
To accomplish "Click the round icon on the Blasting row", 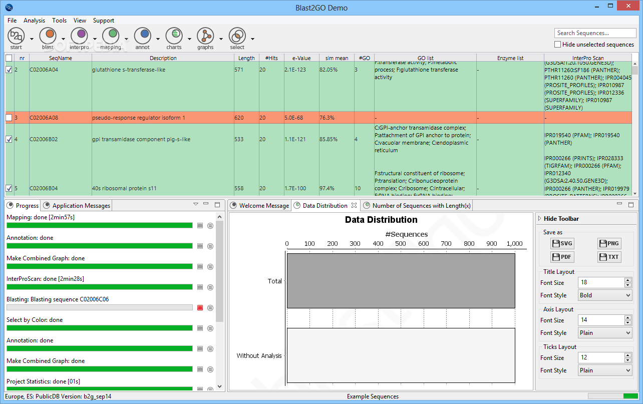I will pos(210,308).
